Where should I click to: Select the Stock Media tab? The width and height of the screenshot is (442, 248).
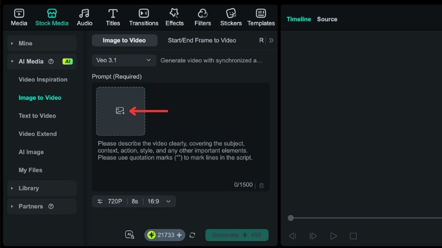coord(52,18)
